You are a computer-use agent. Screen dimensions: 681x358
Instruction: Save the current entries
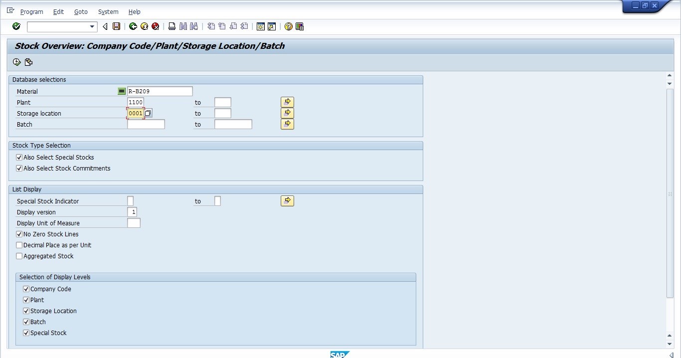pos(116,26)
